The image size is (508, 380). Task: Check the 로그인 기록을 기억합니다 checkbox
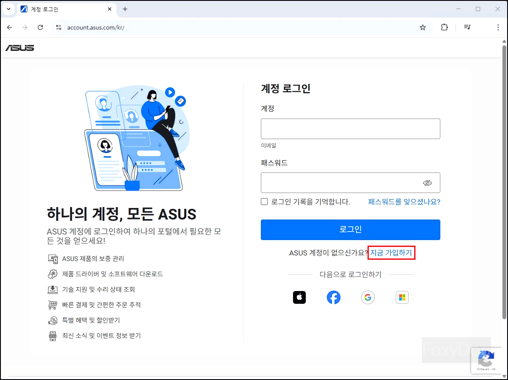click(x=264, y=202)
